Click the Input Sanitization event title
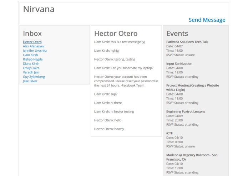248x176 pixels. (179, 64)
